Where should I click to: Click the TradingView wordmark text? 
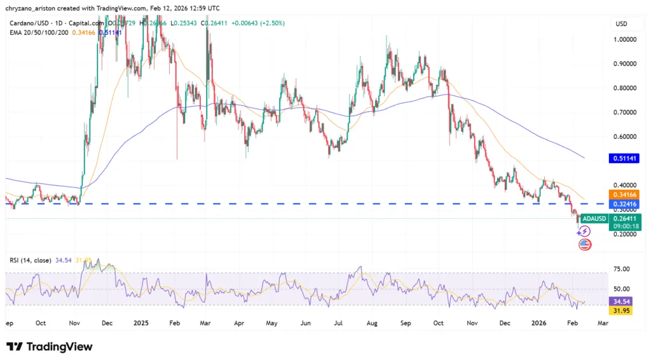[58, 346]
